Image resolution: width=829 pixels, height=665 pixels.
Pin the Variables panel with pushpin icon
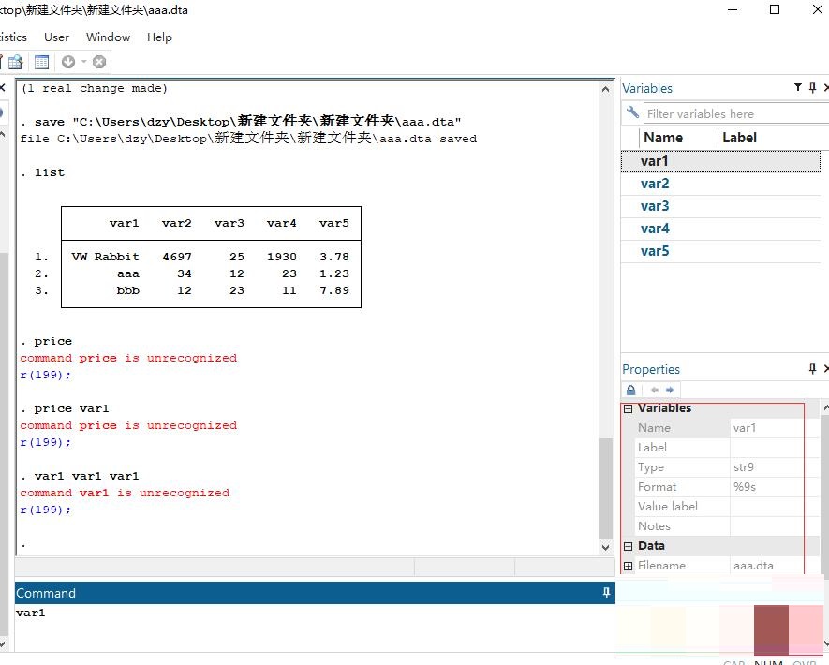click(x=812, y=88)
